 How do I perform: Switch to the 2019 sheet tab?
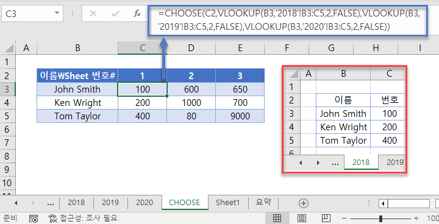coord(110,203)
